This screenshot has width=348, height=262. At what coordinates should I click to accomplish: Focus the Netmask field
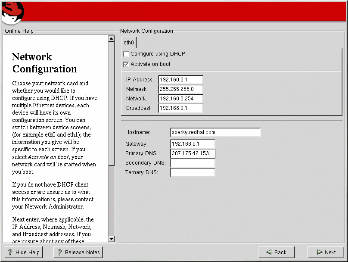pyautogui.click(x=180, y=89)
